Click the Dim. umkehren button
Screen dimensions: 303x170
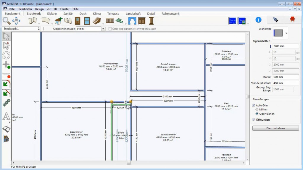click(275, 128)
